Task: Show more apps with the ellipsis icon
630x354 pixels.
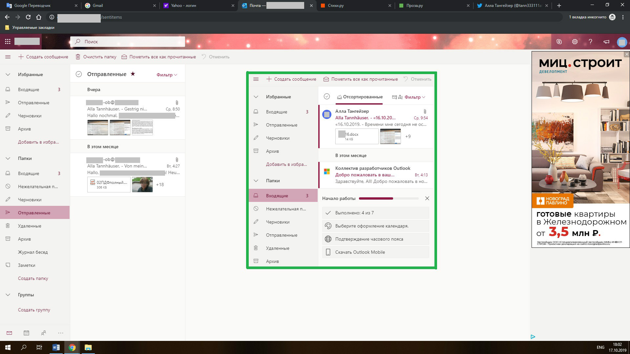Action: [61, 333]
